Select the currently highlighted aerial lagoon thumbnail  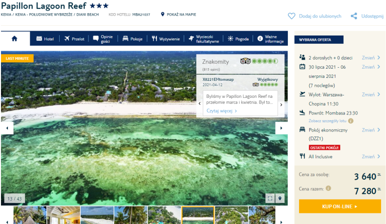pyautogui.click(x=198, y=215)
